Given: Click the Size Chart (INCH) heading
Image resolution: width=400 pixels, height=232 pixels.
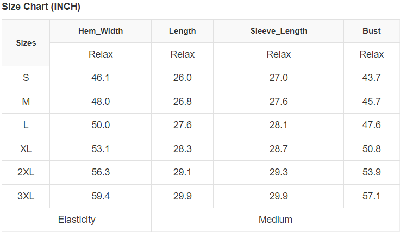Looking at the screenshot, I should pyautogui.click(x=41, y=7).
